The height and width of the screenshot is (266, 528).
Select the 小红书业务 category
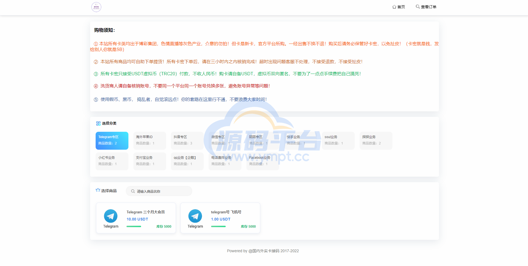coord(112,161)
